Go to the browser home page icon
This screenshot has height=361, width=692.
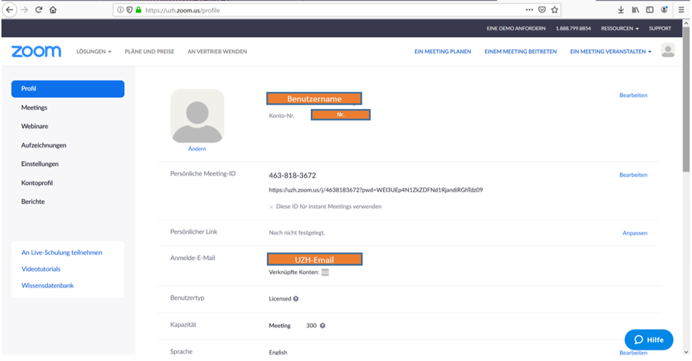pyautogui.click(x=54, y=10)
